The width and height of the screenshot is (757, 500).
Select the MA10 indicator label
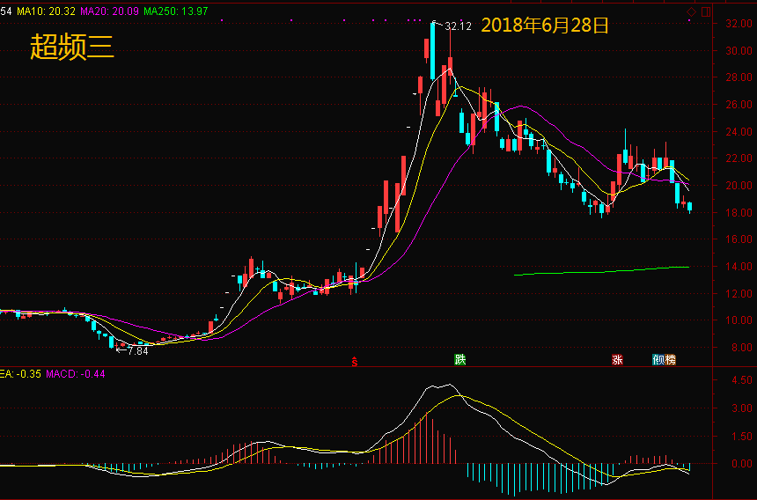[46, 11]
